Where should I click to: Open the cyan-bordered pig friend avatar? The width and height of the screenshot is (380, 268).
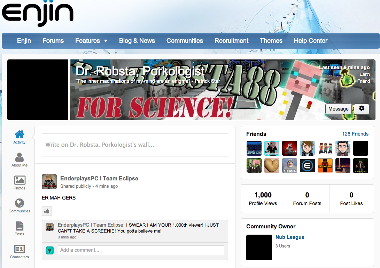pyautogui.click(x=272, y=148)
